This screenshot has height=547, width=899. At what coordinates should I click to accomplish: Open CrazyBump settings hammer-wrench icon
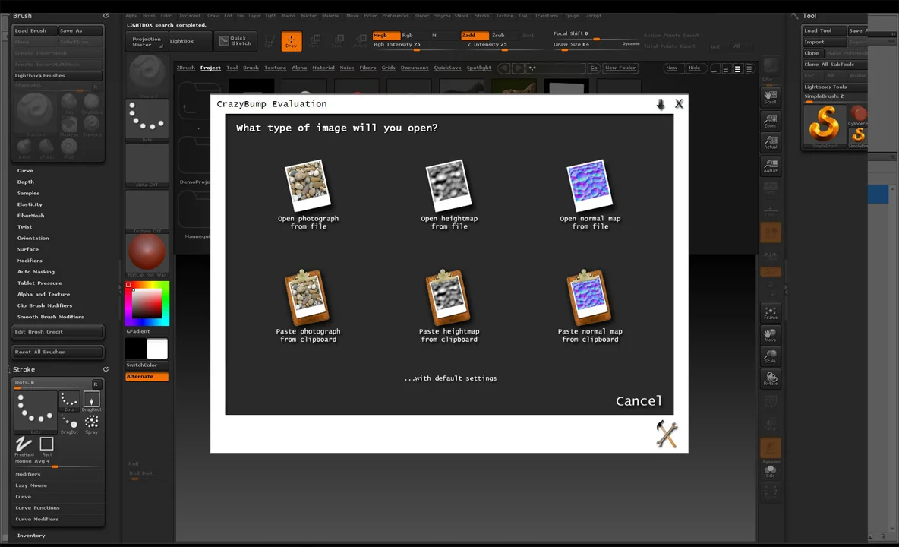[x=667, y=434]
